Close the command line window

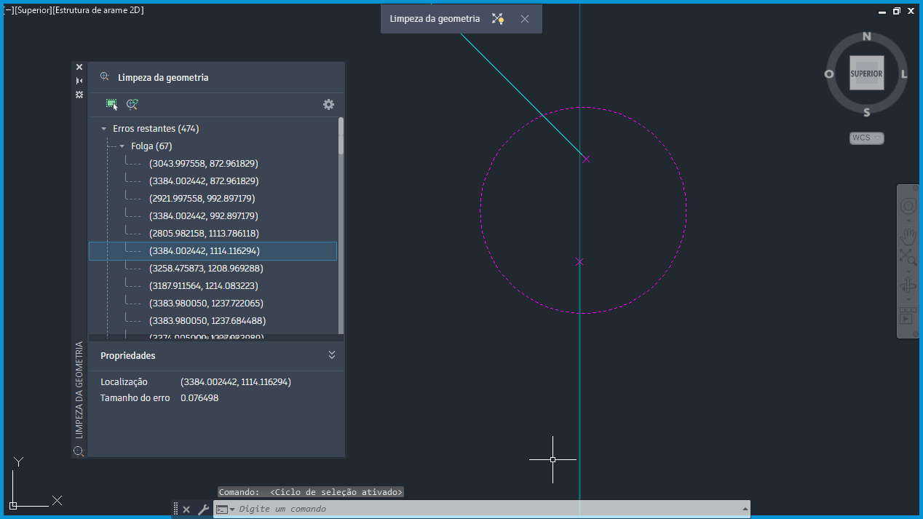[186, 510]
